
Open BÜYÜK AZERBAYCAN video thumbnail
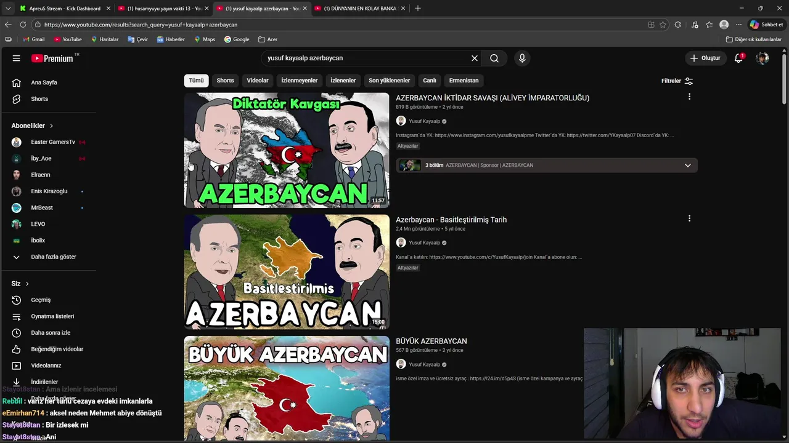pos(287,388)
